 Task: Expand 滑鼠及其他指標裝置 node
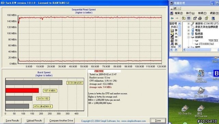(189, 27)
